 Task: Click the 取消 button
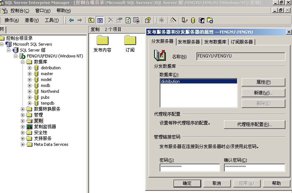click(217, 183)
